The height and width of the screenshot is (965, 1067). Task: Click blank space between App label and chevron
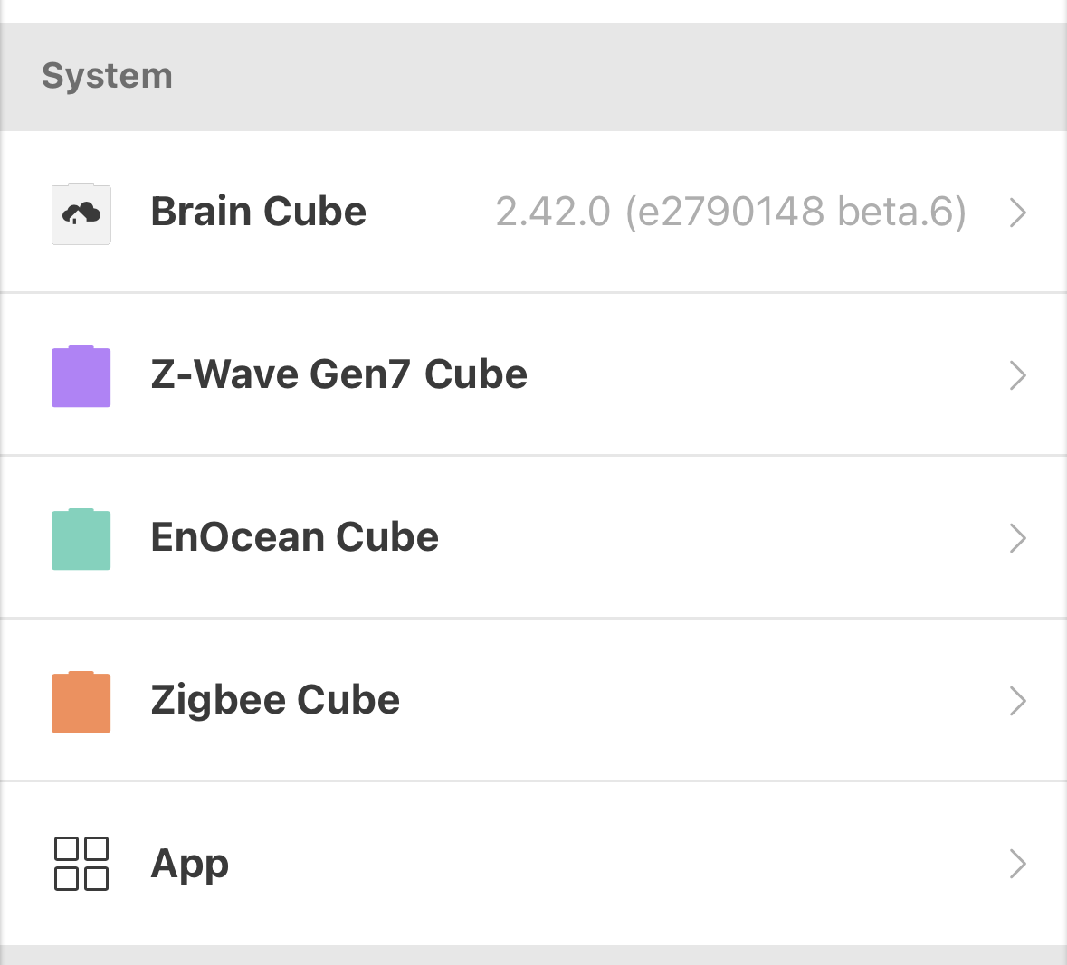613,864
